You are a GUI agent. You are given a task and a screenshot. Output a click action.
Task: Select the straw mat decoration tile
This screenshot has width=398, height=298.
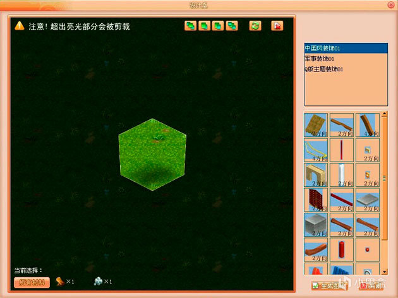click(316, 125)
